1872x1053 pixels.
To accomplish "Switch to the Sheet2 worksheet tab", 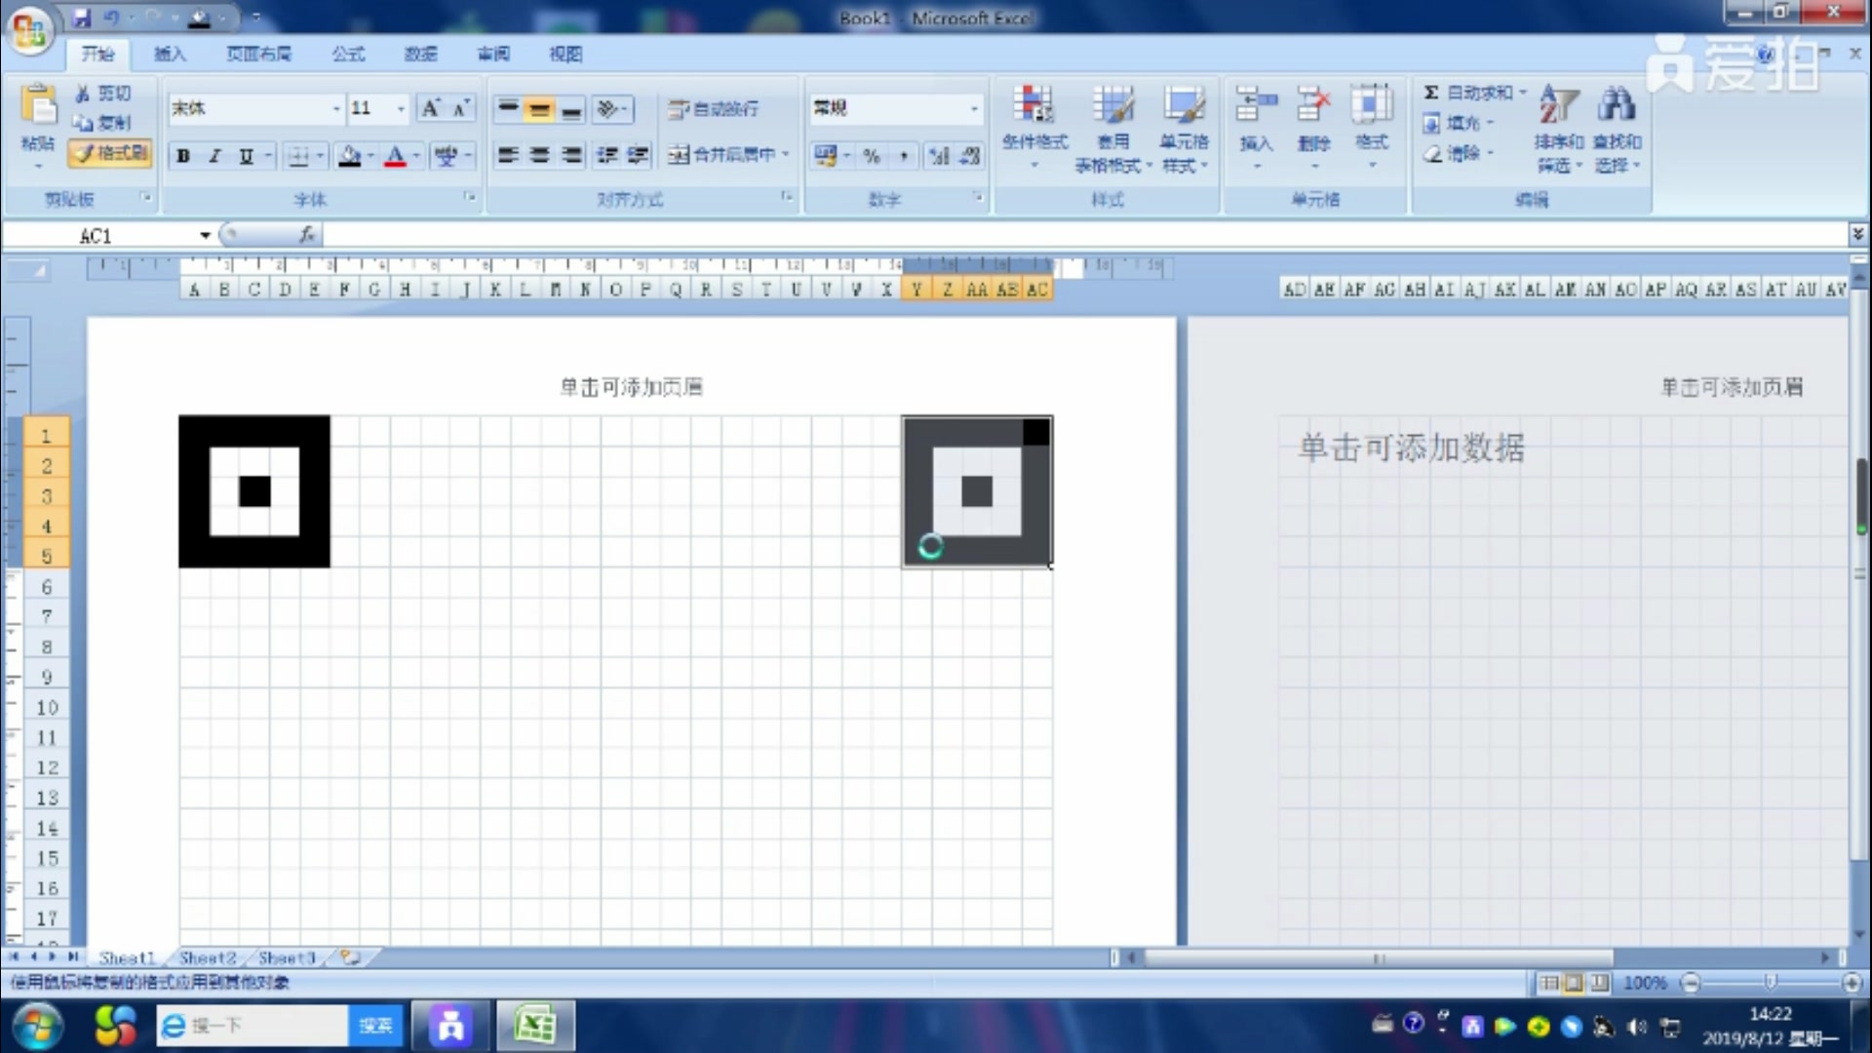I will [x=208, y=956].
